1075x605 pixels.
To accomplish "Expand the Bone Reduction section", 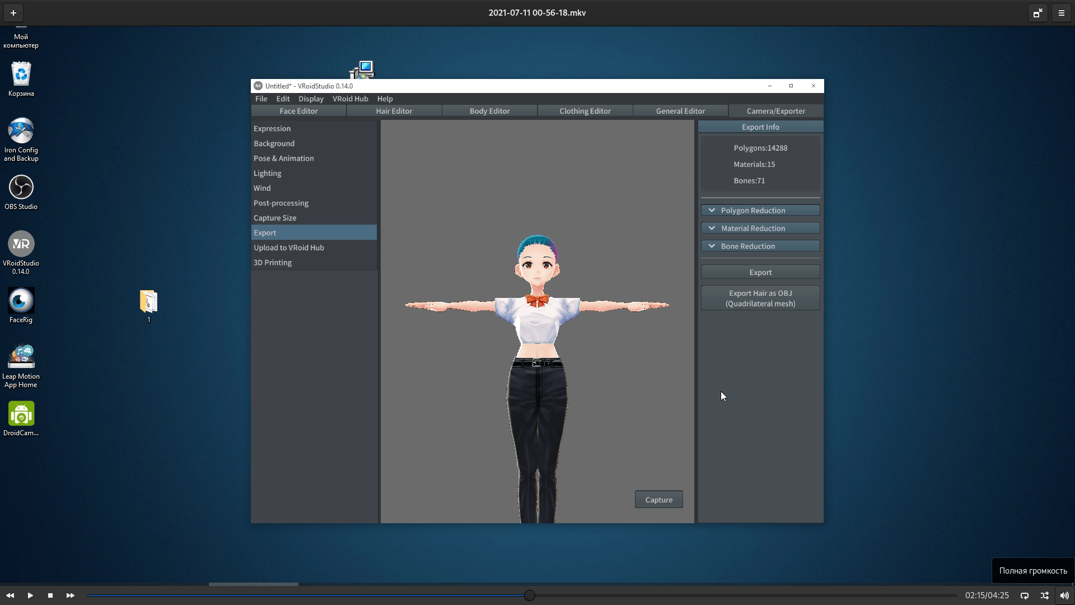I will click(760, 246).
